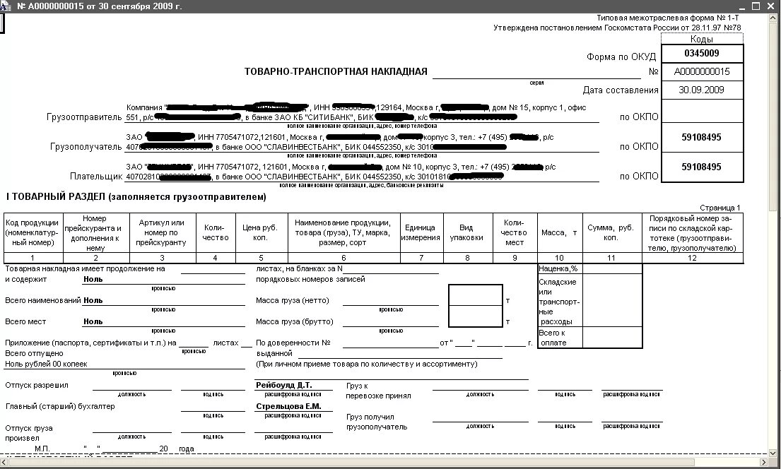Click the horizontal scrollbar thumb
Image resolution: width=781 pixels, height=469 pixels.
coord(353,463)
